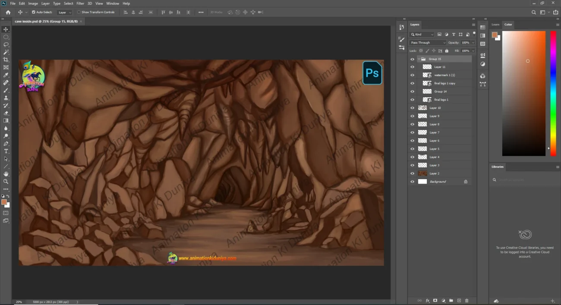Click the foreground color swatch in toolbar
Image resolution: width=561 pixels, height=305 pixels.
point(4,202)
